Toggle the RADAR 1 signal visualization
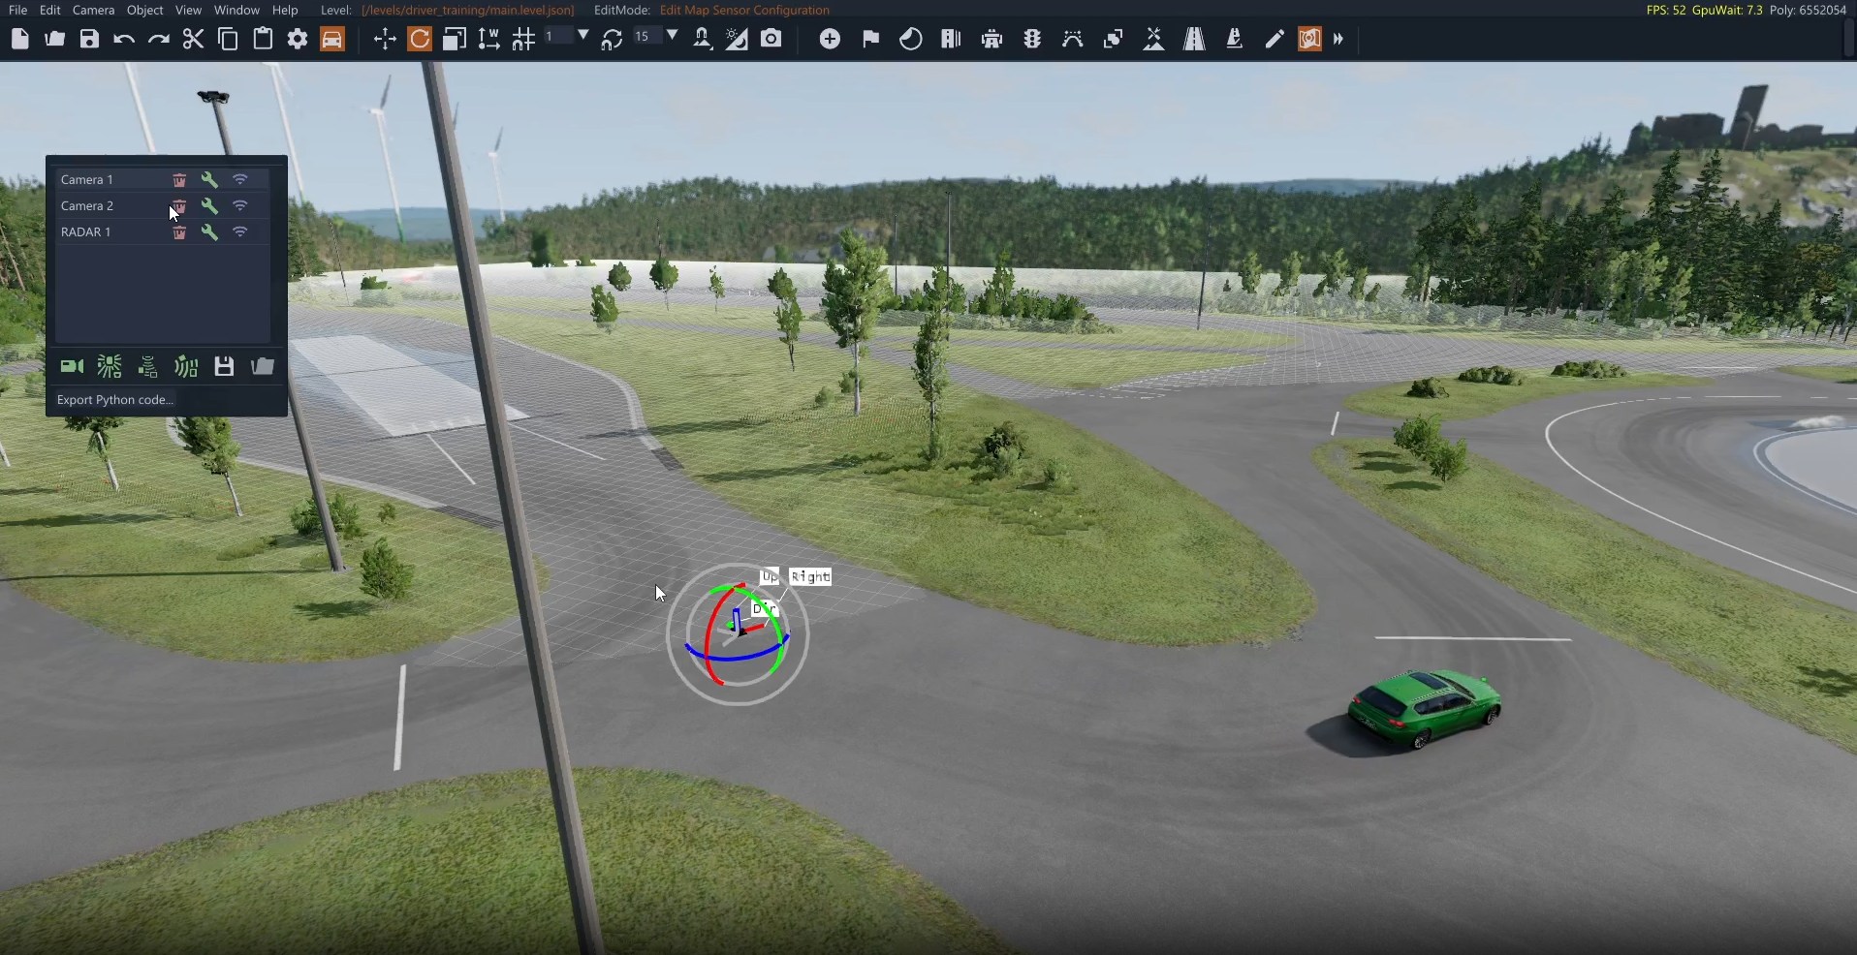This screenshot has height=955, width=1857. pyautogui.click(x=240, y=232)
